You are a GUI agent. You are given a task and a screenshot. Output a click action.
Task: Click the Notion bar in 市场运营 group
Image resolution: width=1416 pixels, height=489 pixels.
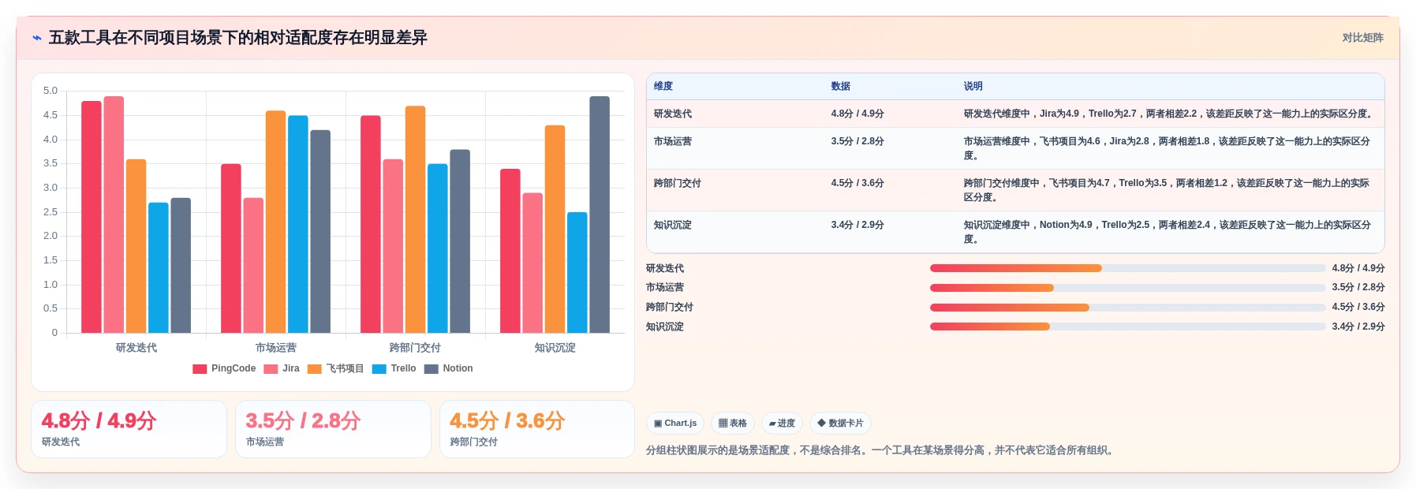320,231
